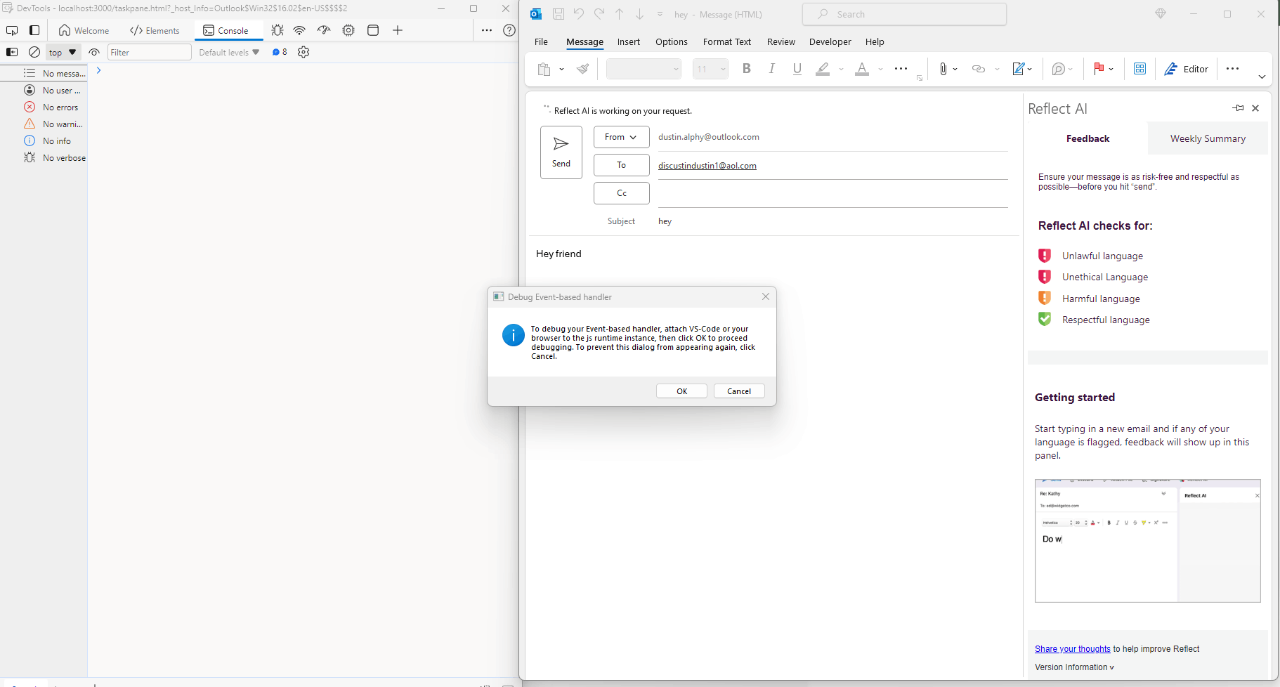Open the Application panel icon in DevTools
The height and width of the screenshot is (687, 1280).
[373, 30]
